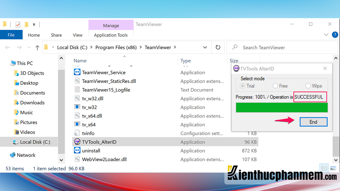Viewport: 340px width, 191px height.
Task: Open Downloads in the sidebar
Action: [32, 103]
